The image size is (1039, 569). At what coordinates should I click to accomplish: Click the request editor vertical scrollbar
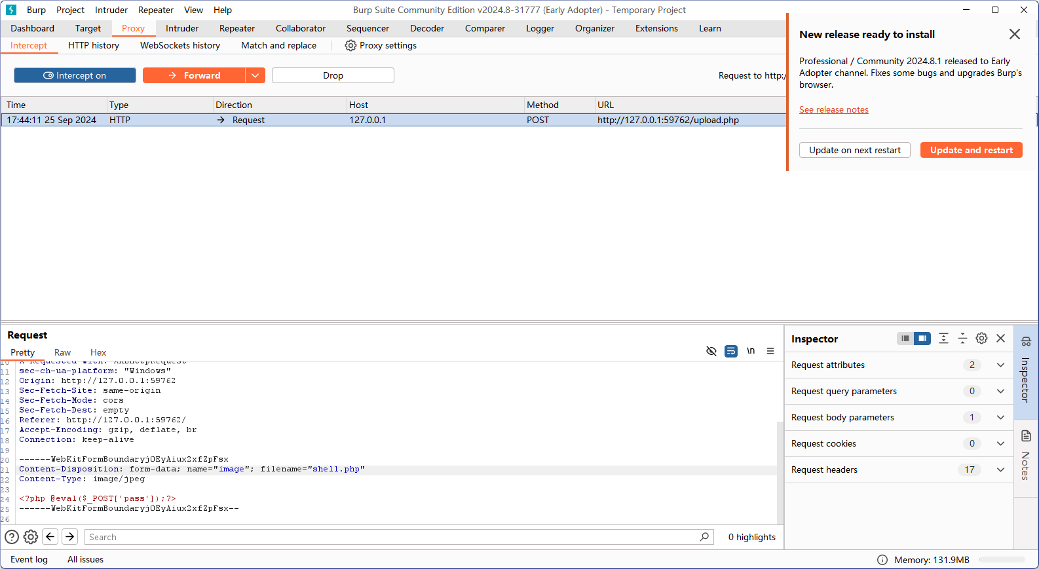pyautogui.click(x=780, y=471)
